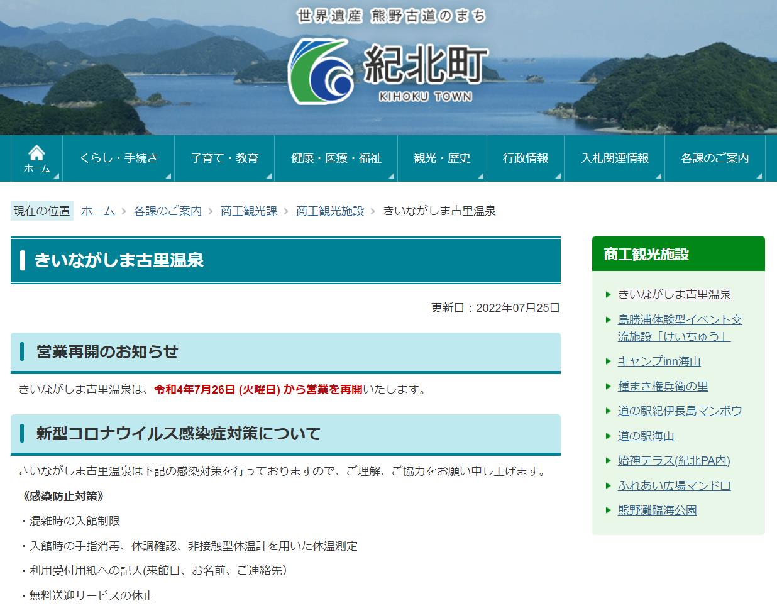Open the 子育て・教育 menu

coord(224,158)
